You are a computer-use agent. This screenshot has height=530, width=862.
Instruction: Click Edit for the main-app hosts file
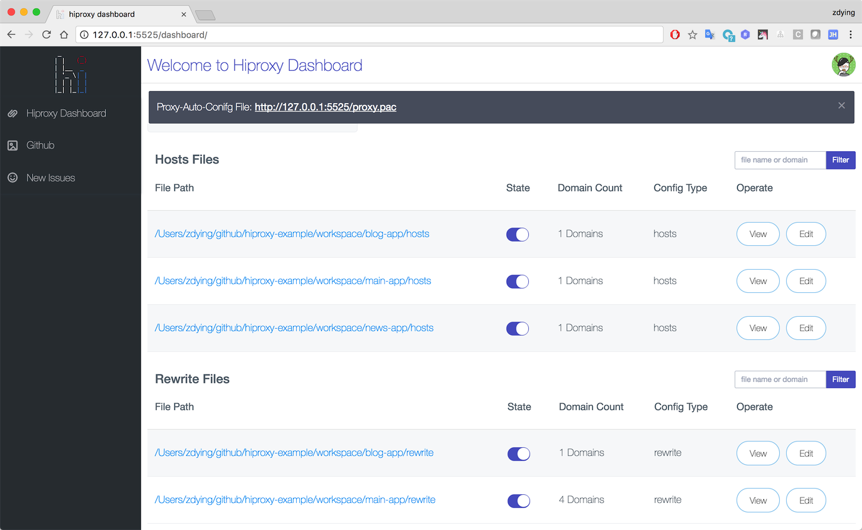[806, 281]
